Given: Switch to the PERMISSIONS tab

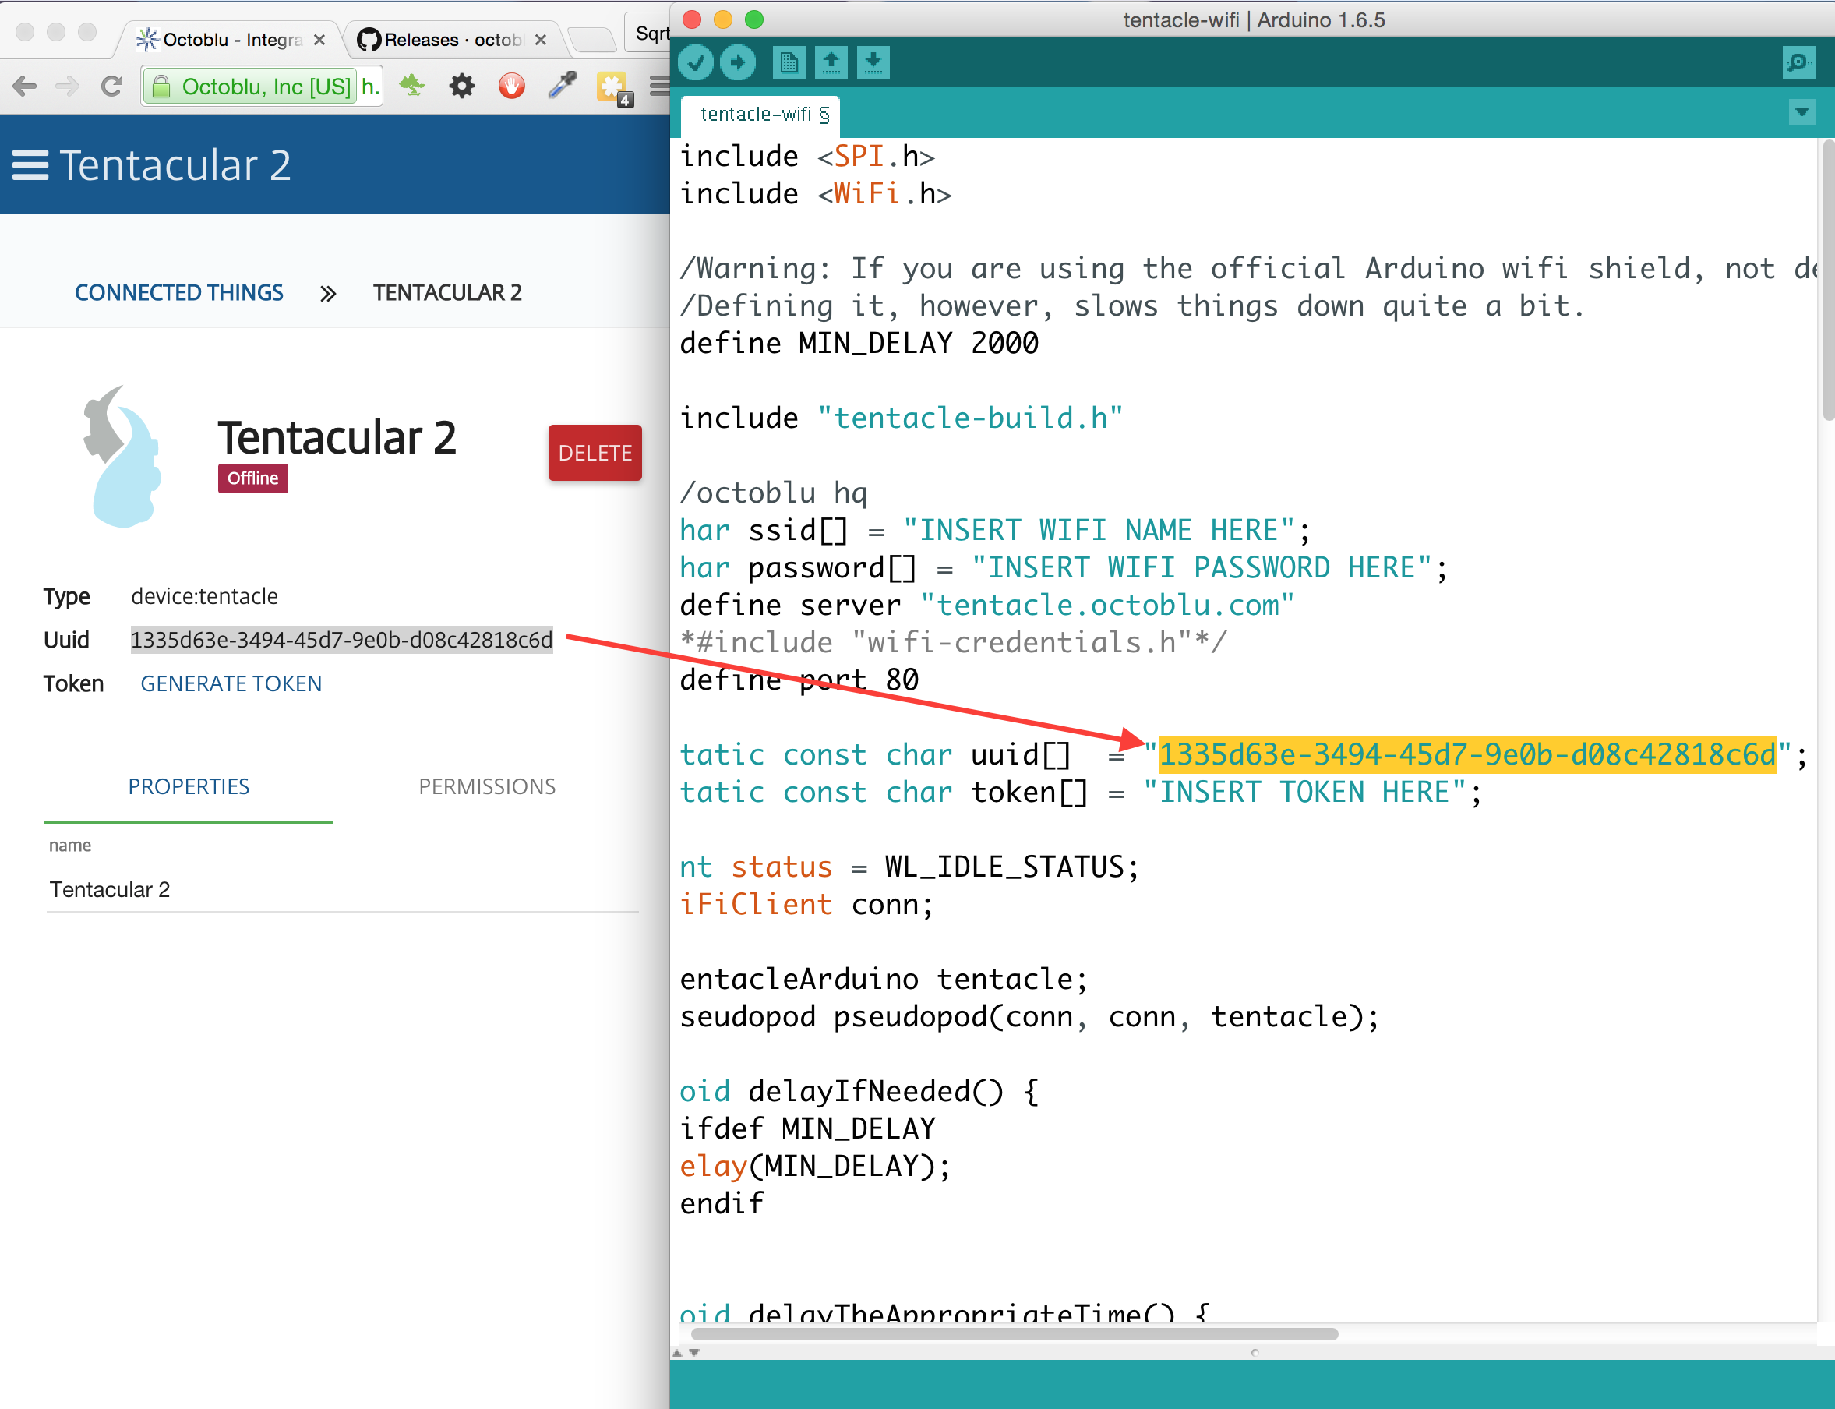Looking at the screenshot, I should (x=486, y=786).
